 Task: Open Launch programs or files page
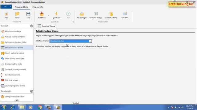tap(17, 86)
